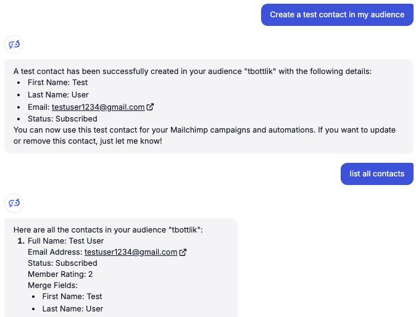Click the "Status: Subscribed" bullet in the first reply
Image resolution: width=416 pixels, height=317 pixels.
tap(62, 119)
